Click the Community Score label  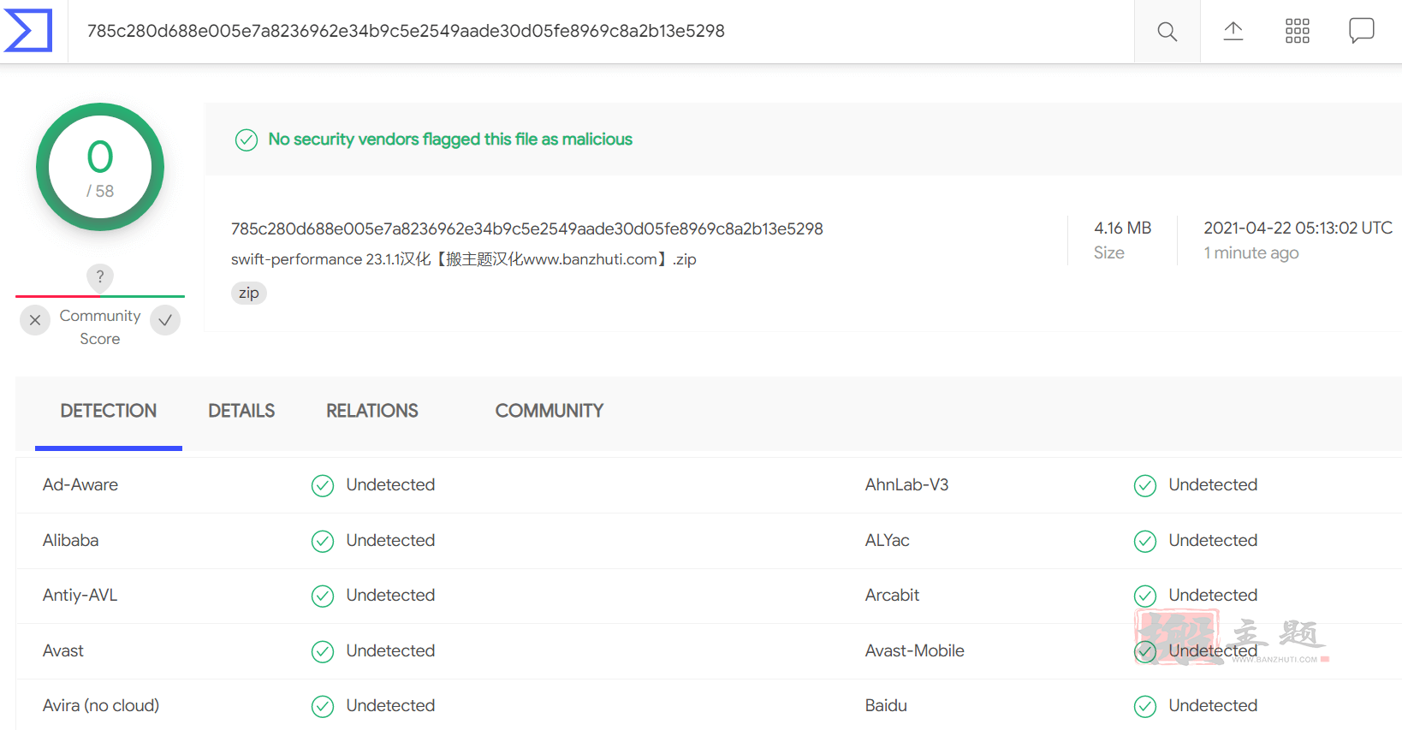(x=100, y=328)
